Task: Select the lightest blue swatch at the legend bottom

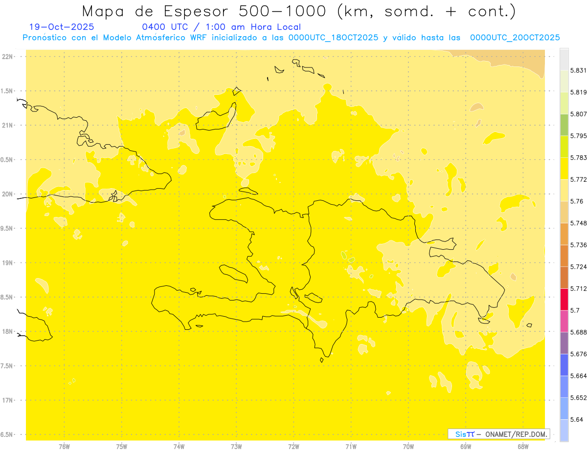Action: [564, 430]
